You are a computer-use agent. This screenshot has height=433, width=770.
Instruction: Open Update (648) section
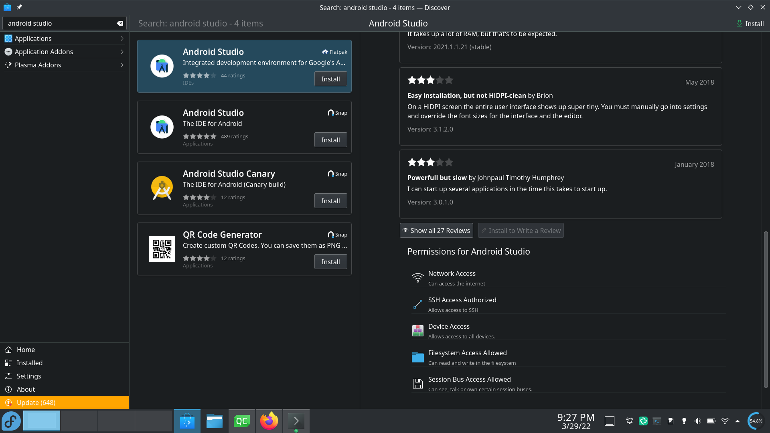click(x=65, y=403)
